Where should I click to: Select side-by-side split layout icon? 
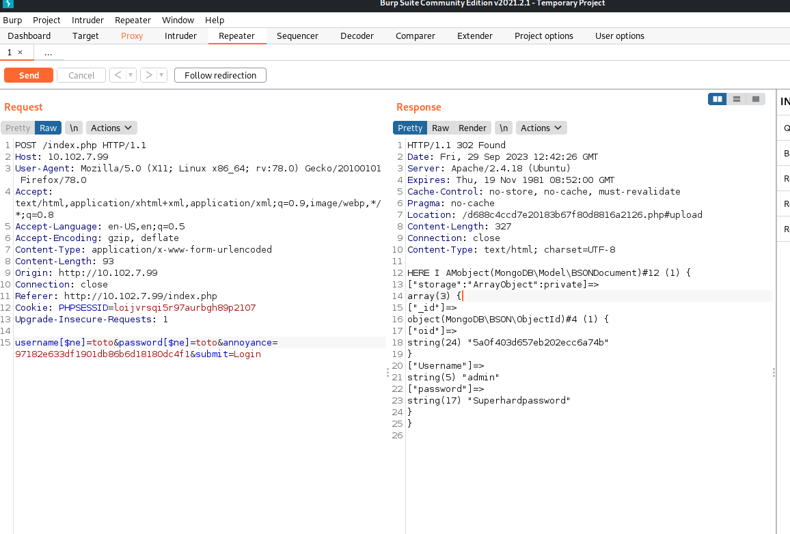click(x=717, y=99)
